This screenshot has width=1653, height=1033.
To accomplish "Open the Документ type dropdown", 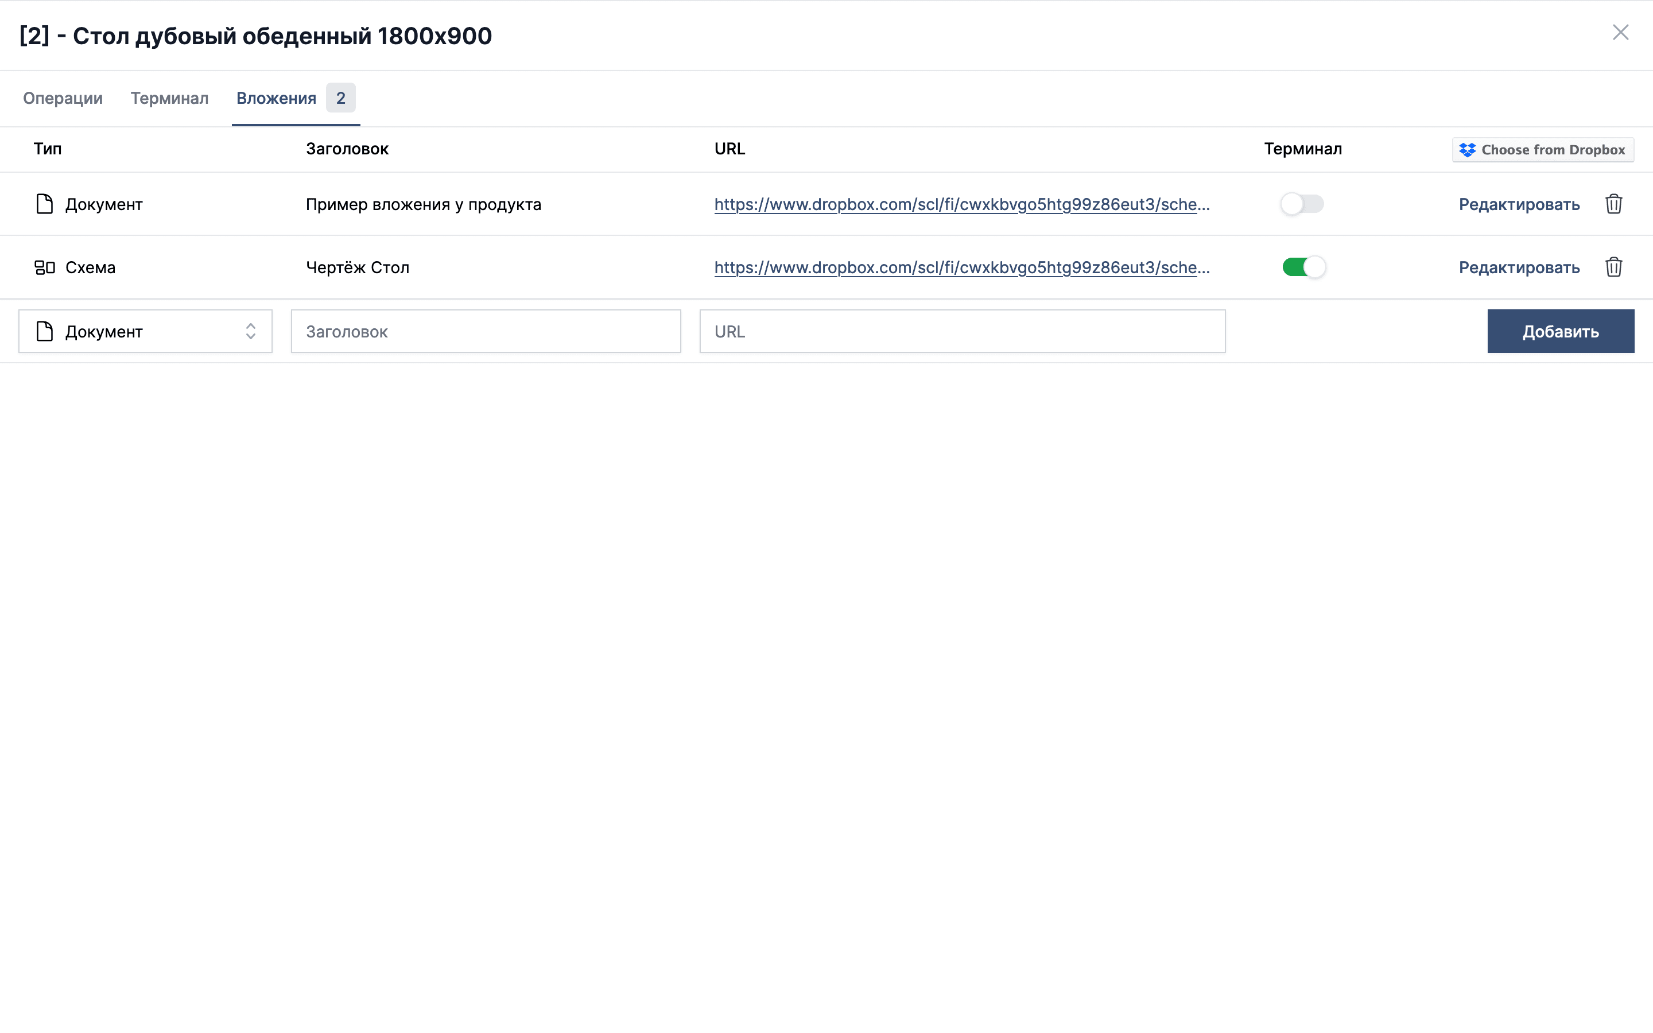I will pos(145,331).
